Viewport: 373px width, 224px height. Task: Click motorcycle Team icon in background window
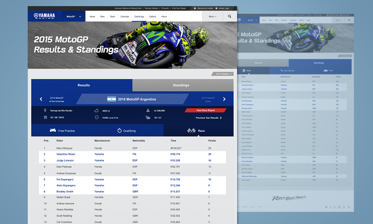click(x=325, y=70)
